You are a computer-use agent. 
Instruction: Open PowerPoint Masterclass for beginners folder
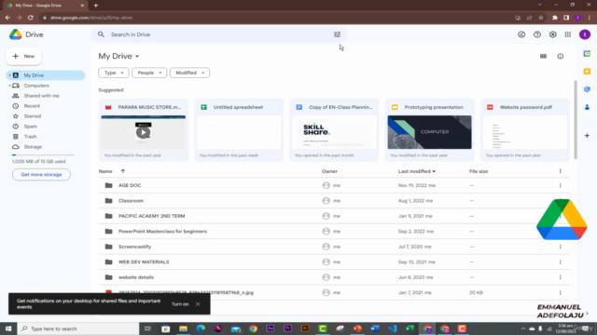334,232
